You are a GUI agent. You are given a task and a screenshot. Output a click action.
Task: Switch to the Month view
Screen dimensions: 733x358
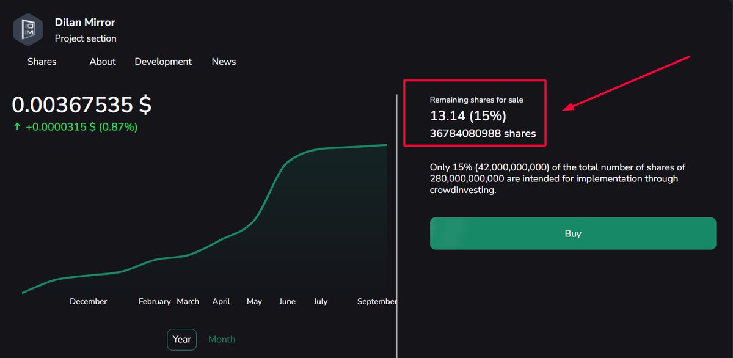[222, 339]
